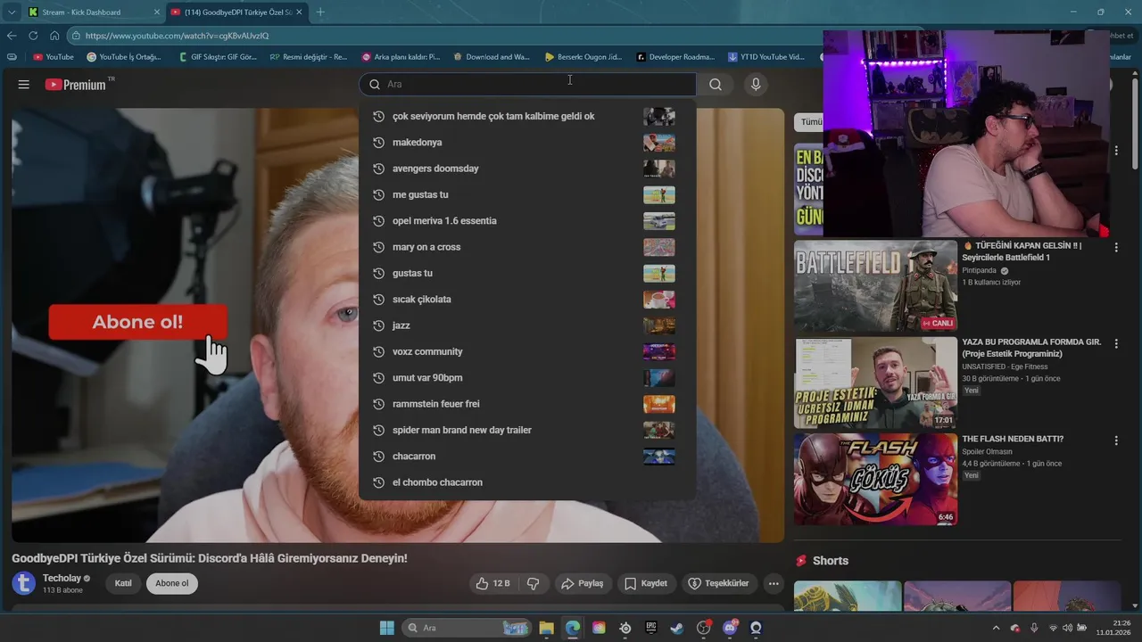
Task: Choose suggestion 'umut var 90bpm'
Action: pos(527,378)
